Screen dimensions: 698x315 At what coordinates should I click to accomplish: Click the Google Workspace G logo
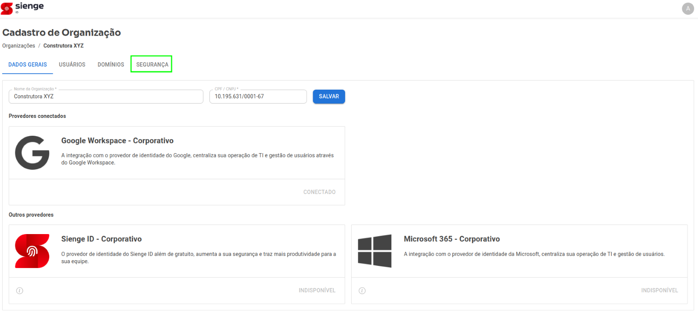(x=32, y=153)
